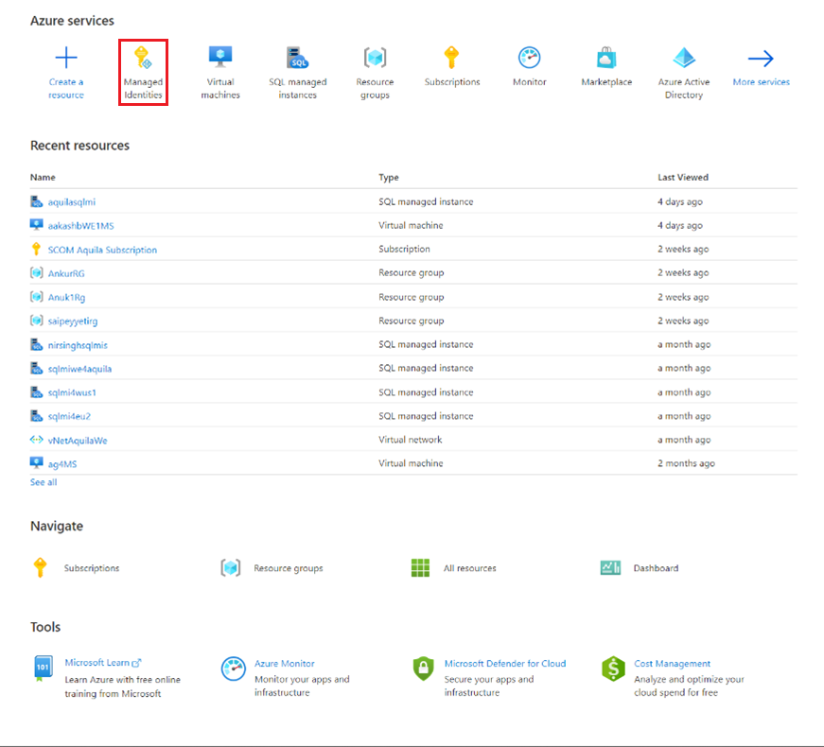The height and width of the screenshot is (747, 824).
Task: Open Azure Active Directory
Action: pyautogui.click(x=683, y=71)
